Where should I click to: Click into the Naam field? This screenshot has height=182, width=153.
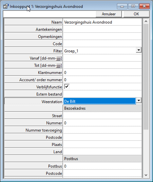(102, 22)
